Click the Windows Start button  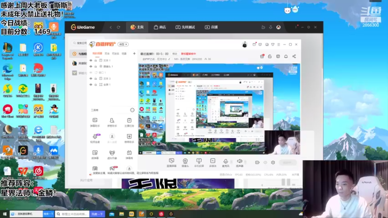4,214
